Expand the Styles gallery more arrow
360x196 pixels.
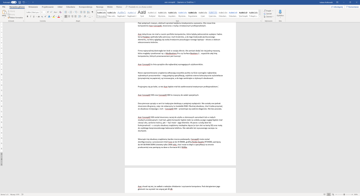click(260, 17)
